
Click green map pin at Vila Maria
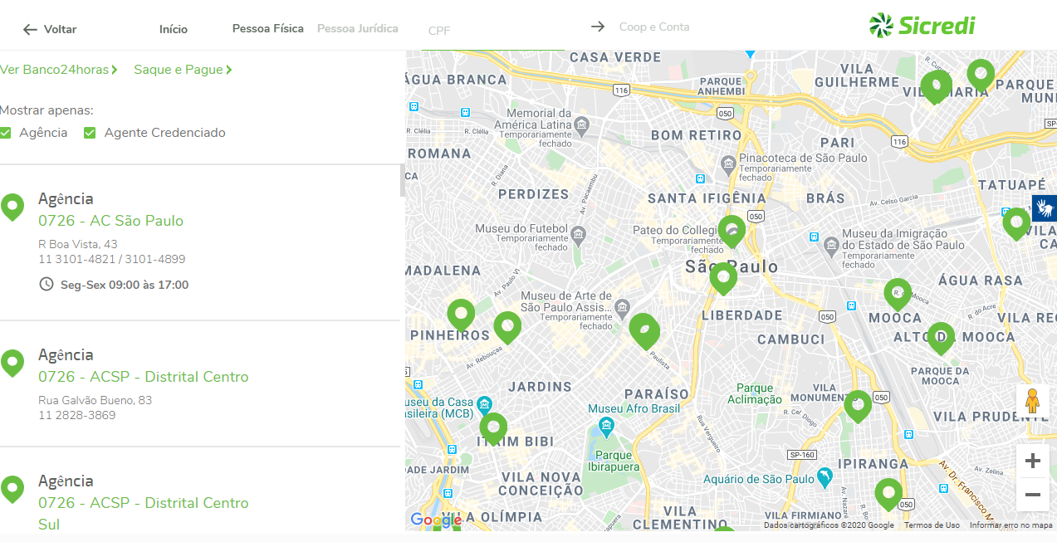tap(936, 86)
